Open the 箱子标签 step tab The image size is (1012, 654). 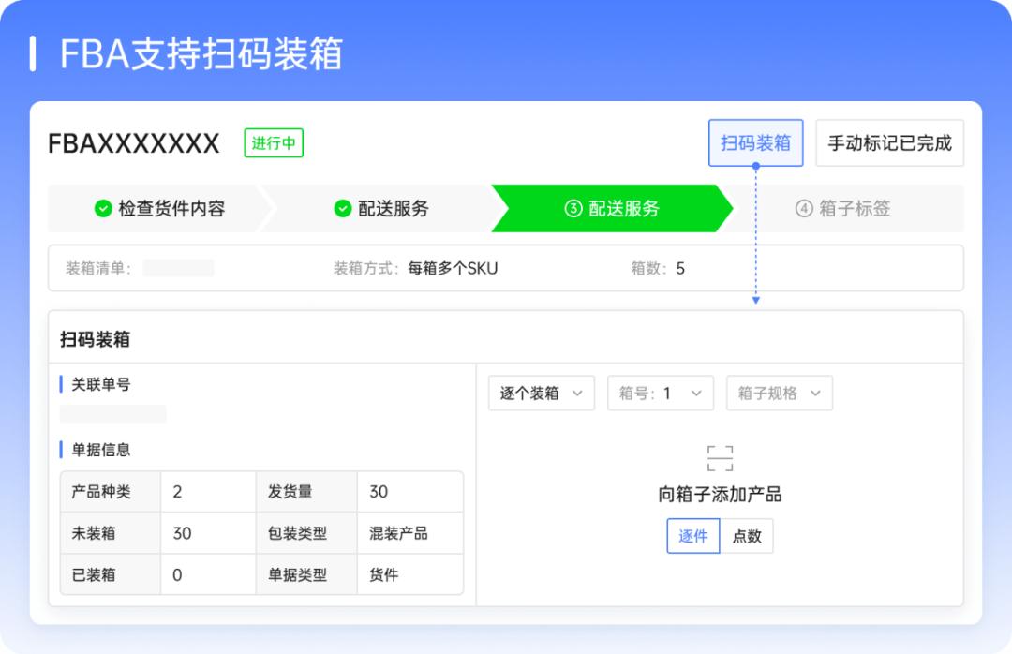843,209
